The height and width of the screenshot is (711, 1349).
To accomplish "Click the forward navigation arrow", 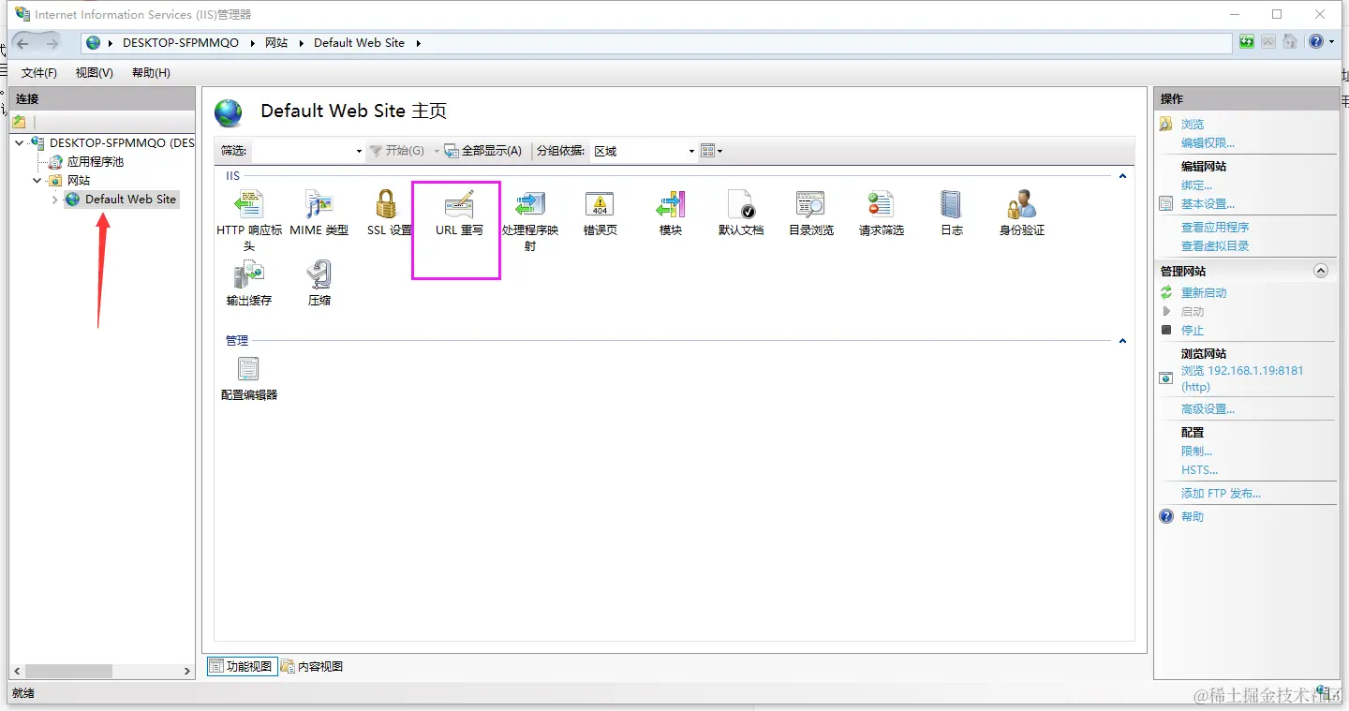I will tap(52, 42).
